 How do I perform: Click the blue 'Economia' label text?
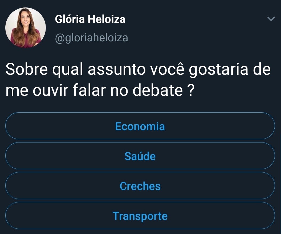point(140,126)
